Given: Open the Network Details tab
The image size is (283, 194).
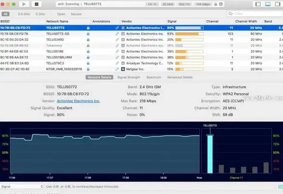Looking at the screenshot, I should tap(99, 77).
